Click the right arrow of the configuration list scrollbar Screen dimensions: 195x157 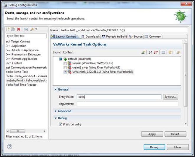coord(45,131)
